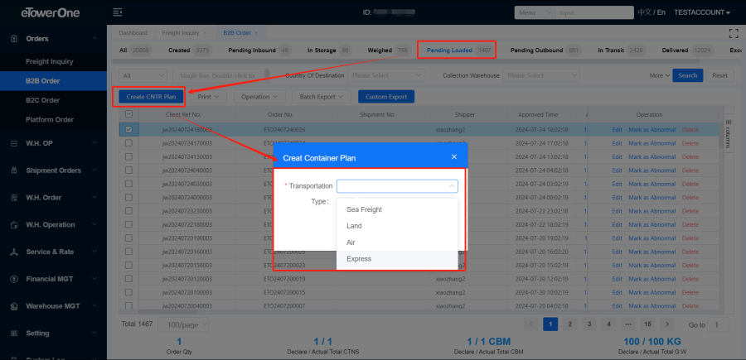
Task: Click the Financial MGT sidebar icon
Action: (12, 279)
